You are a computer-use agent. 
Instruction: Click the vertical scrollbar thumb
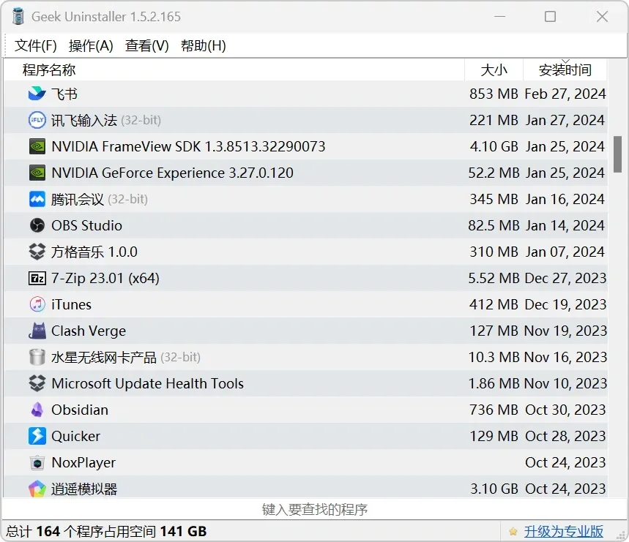(x=618, y=154)
